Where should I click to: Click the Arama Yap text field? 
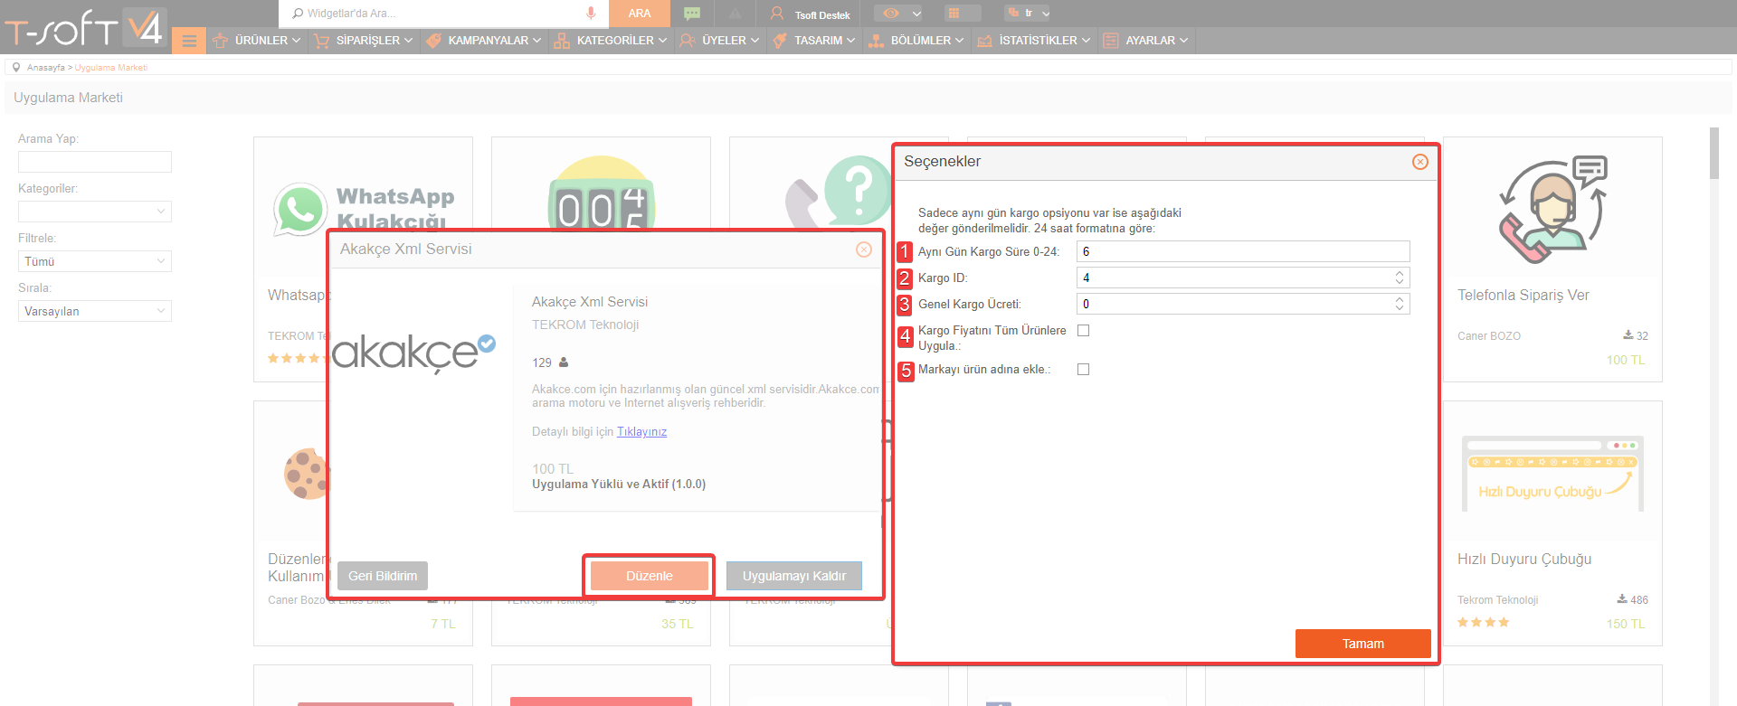(95, 162)
